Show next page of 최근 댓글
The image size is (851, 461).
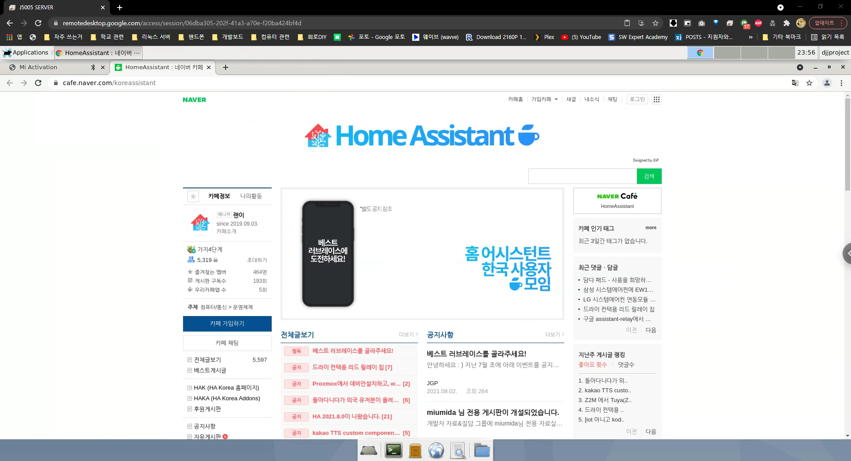(x=651, y=330)
